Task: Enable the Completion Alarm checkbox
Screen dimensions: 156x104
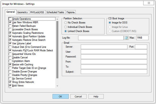Action: [x=10, y=61]
